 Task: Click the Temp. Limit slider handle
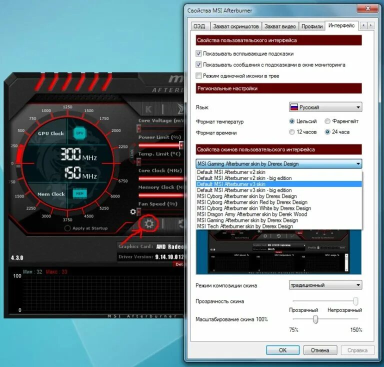click(139, 162)
